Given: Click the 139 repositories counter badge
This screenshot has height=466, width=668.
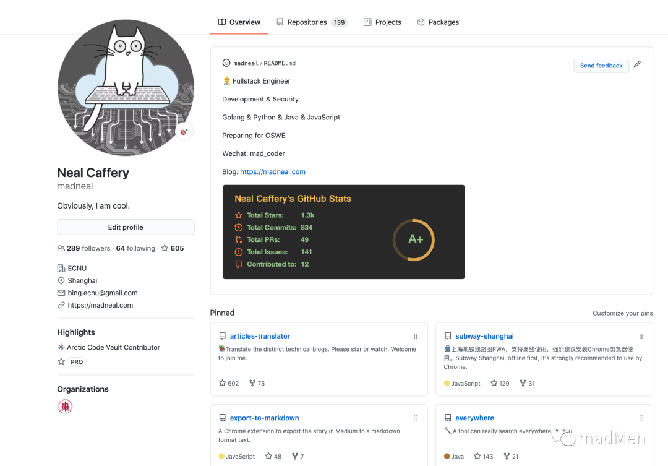Looking at the screenshot, I should click(x=340, y=22).
